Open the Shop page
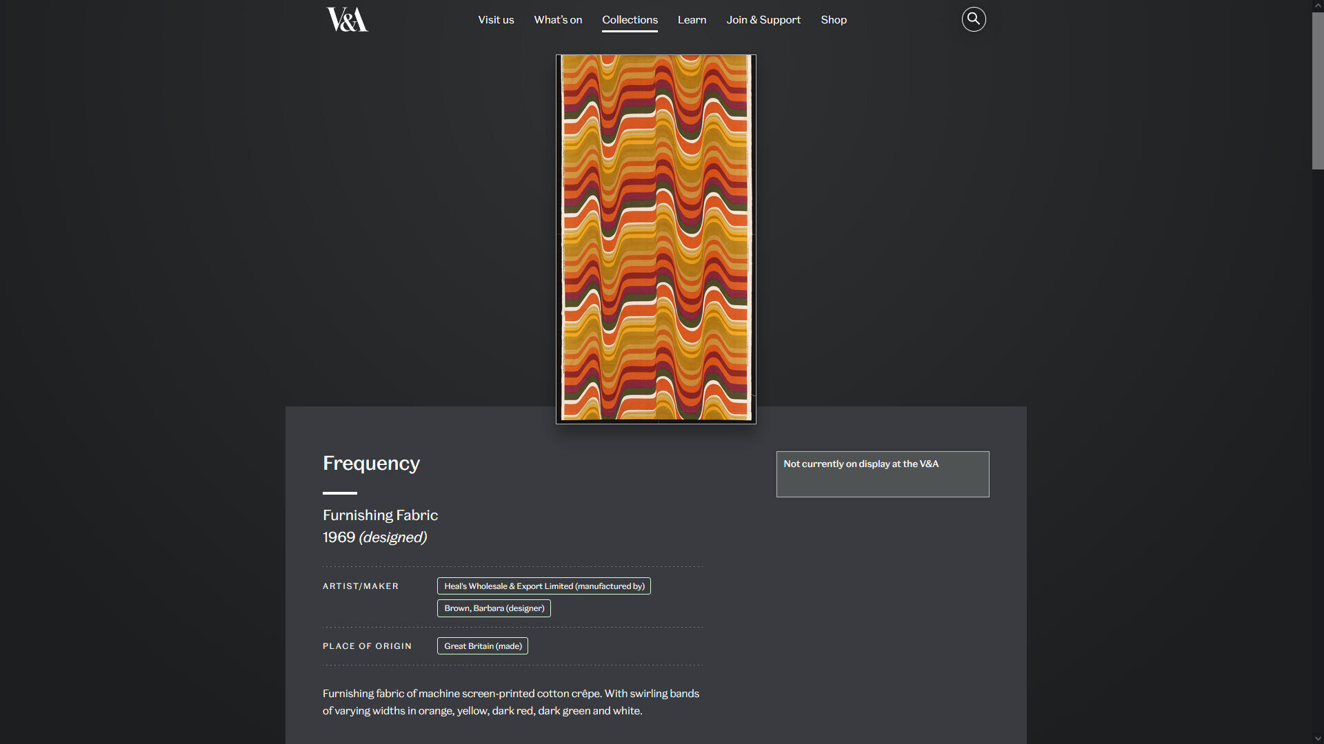 (x=834, y=19)
